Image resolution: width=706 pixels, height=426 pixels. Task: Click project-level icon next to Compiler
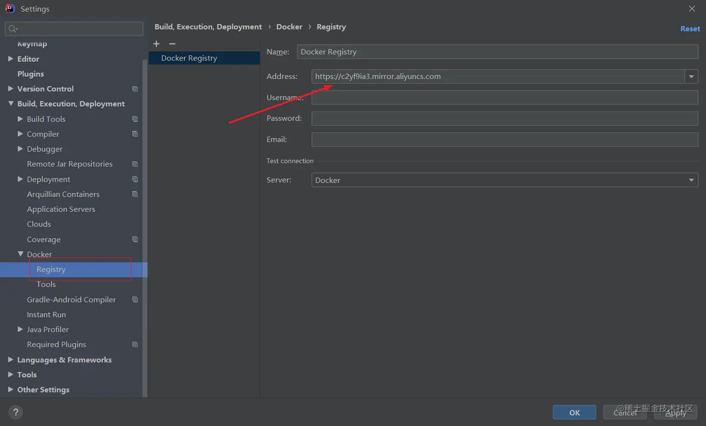click(x=135, y=134)
